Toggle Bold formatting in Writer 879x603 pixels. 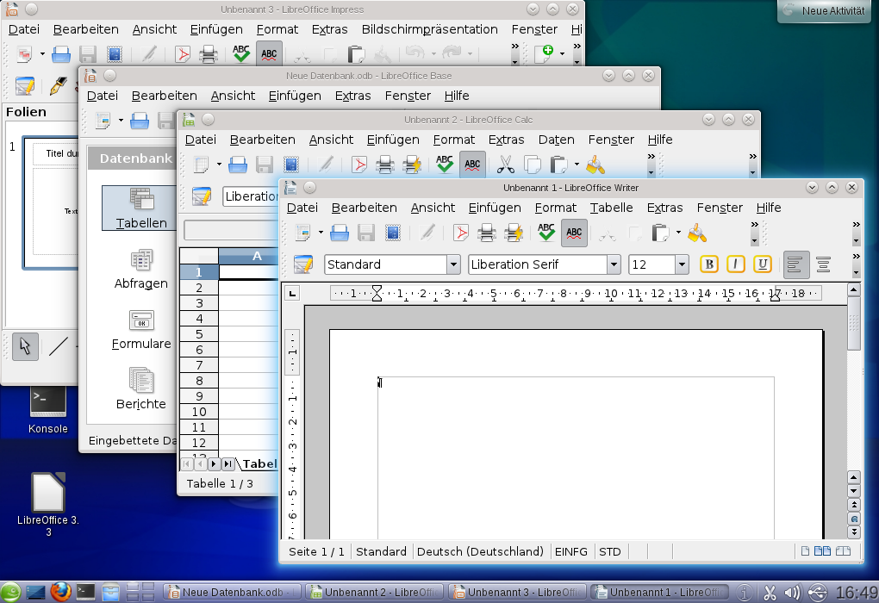pyautogui.click(x=708, y=264)
